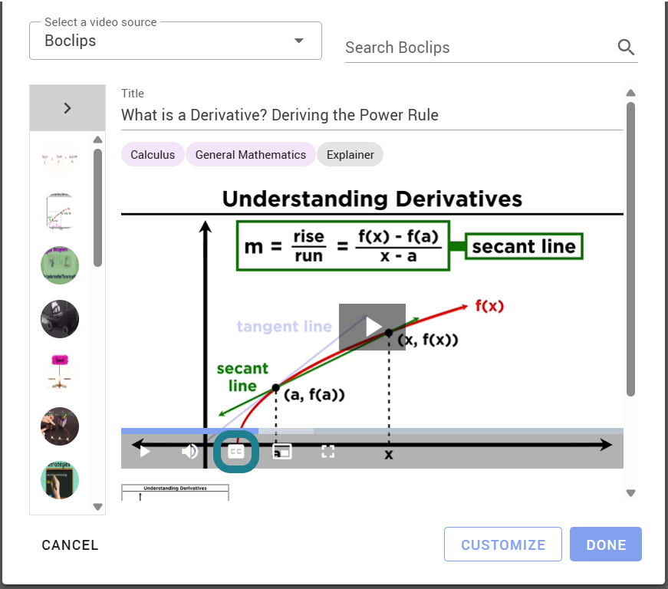The width and height of the screenshot is (668, 589).
Task: Open the Understanding Derivatives preview thumbnail below video
Action: coord(175,492)
